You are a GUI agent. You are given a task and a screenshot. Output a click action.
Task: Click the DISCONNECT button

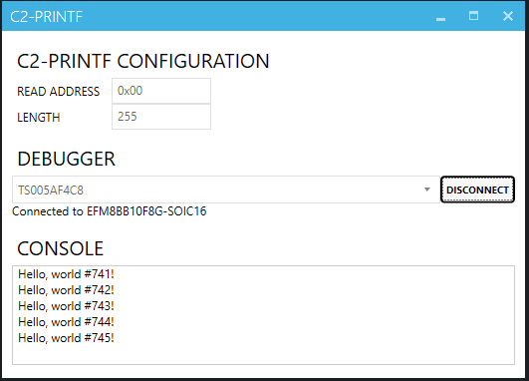(x=477, y=190)
